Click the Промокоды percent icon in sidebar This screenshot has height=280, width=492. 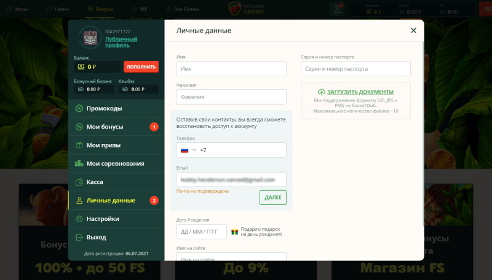click(79, 108)
